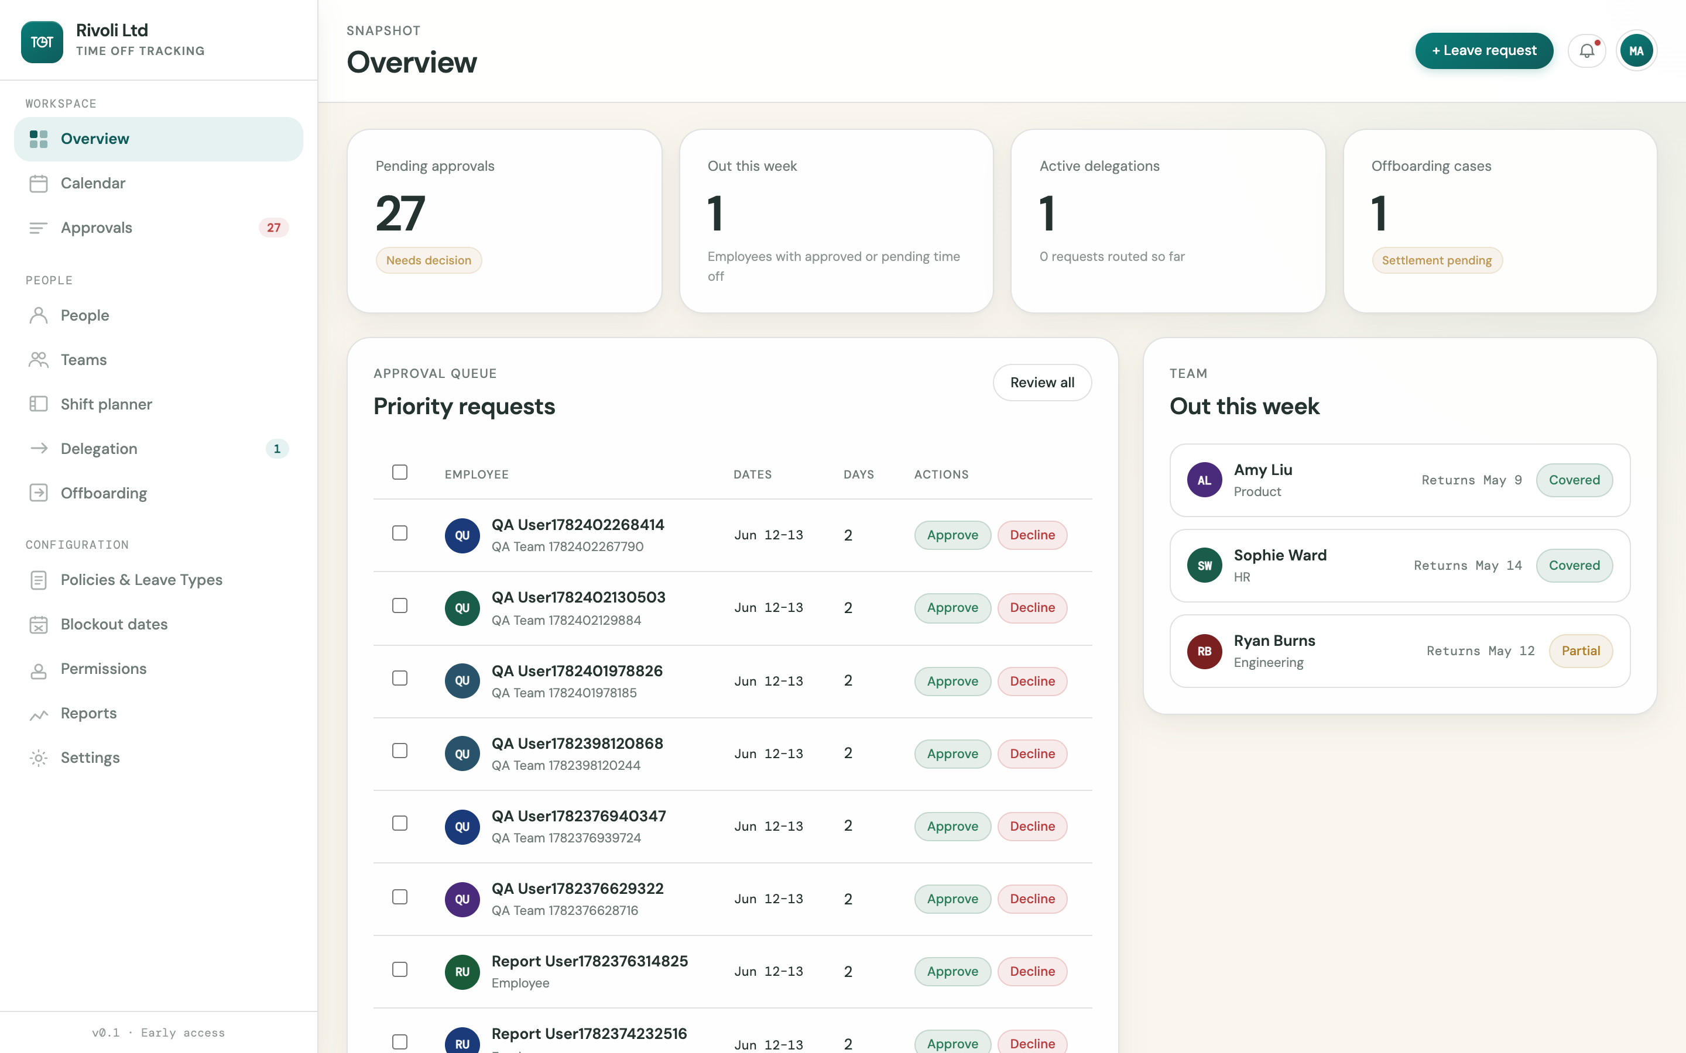The height and width of the screenshot is (1053, 1686).
Task: Click RU avatar for Report User1782376314825
Action: coord(462,972)
